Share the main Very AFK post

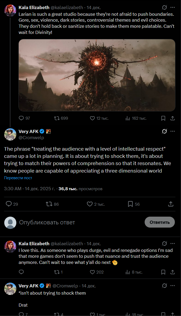[x=171, y=204]
